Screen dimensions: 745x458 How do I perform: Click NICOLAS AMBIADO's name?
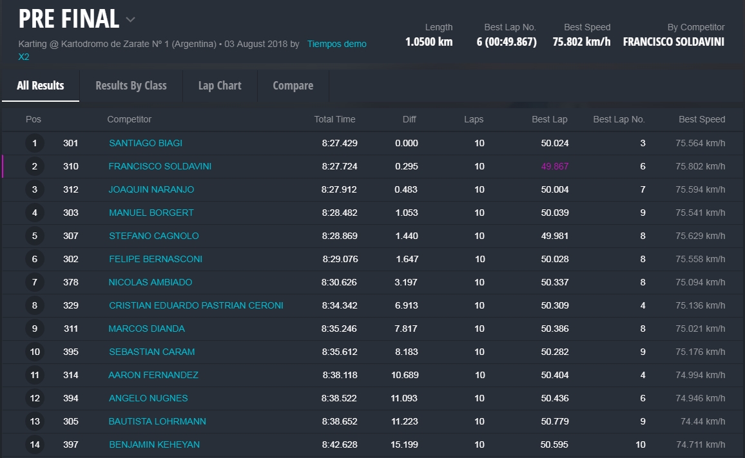[x=151, y=282]
